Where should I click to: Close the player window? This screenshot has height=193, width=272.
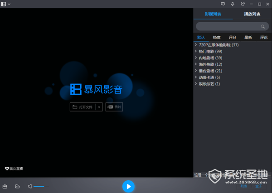(267, 4)
